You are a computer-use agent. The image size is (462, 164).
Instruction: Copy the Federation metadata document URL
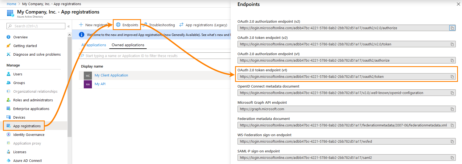coord(452,125)
